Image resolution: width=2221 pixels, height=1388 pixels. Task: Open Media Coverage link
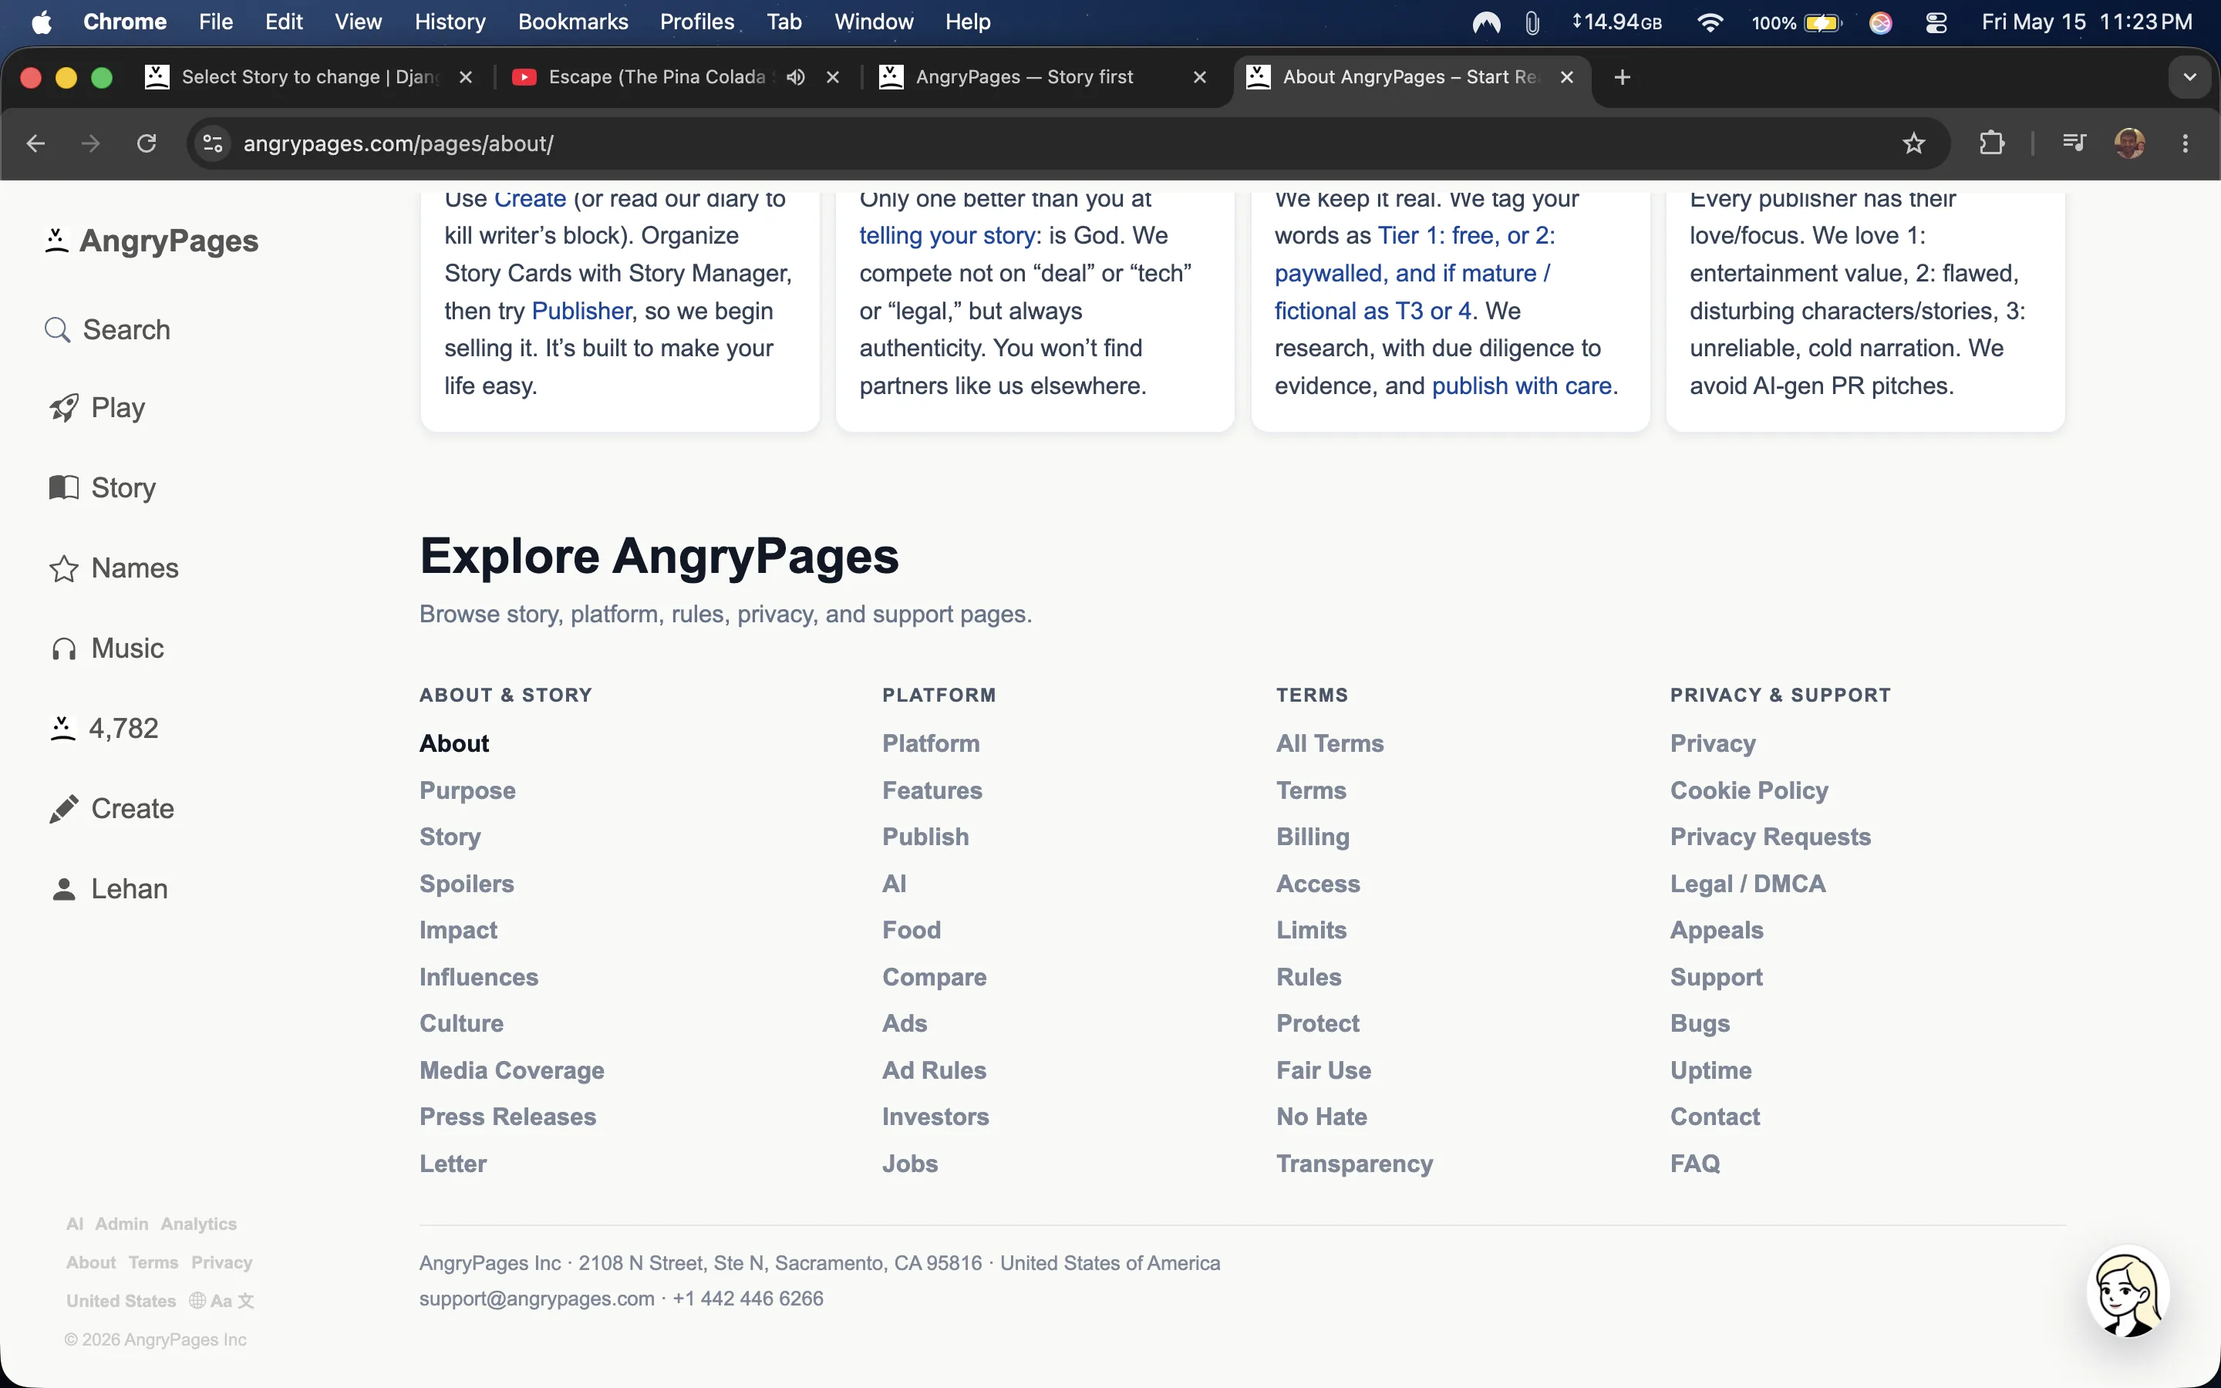512,1070
